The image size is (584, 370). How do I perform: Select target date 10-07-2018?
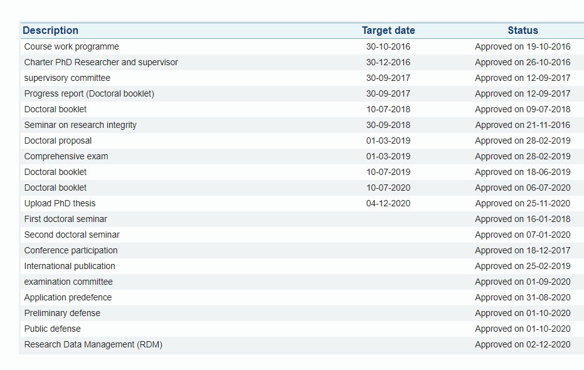[x=388, y=109]
